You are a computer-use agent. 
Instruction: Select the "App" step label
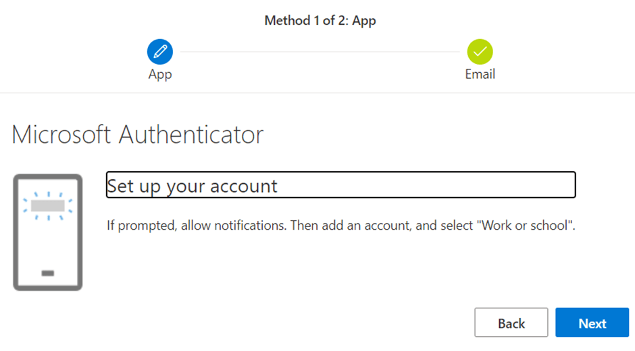coord(160,74)
